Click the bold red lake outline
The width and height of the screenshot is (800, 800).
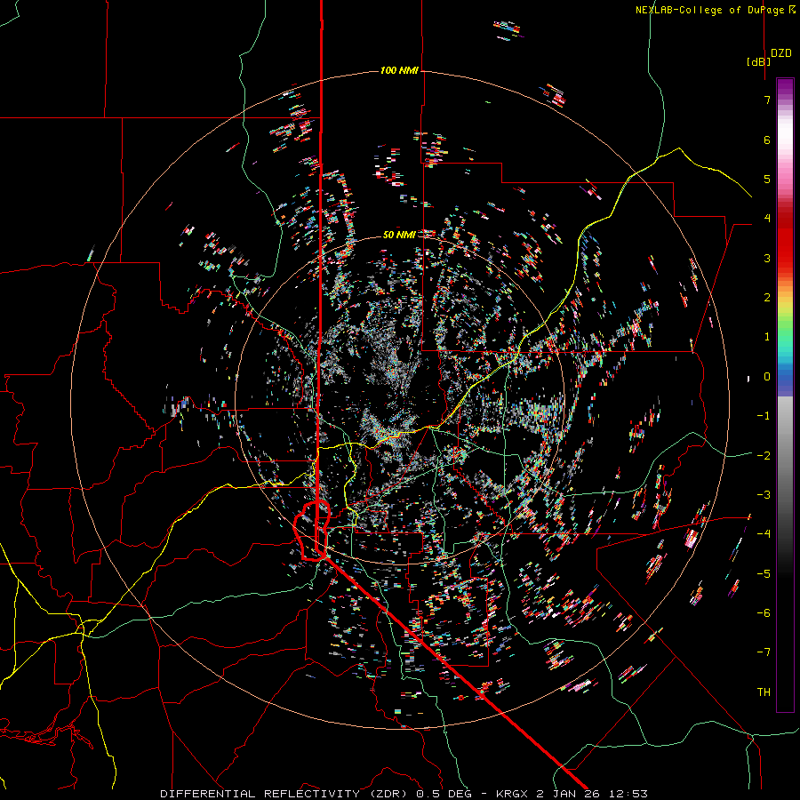pos(312,531)
